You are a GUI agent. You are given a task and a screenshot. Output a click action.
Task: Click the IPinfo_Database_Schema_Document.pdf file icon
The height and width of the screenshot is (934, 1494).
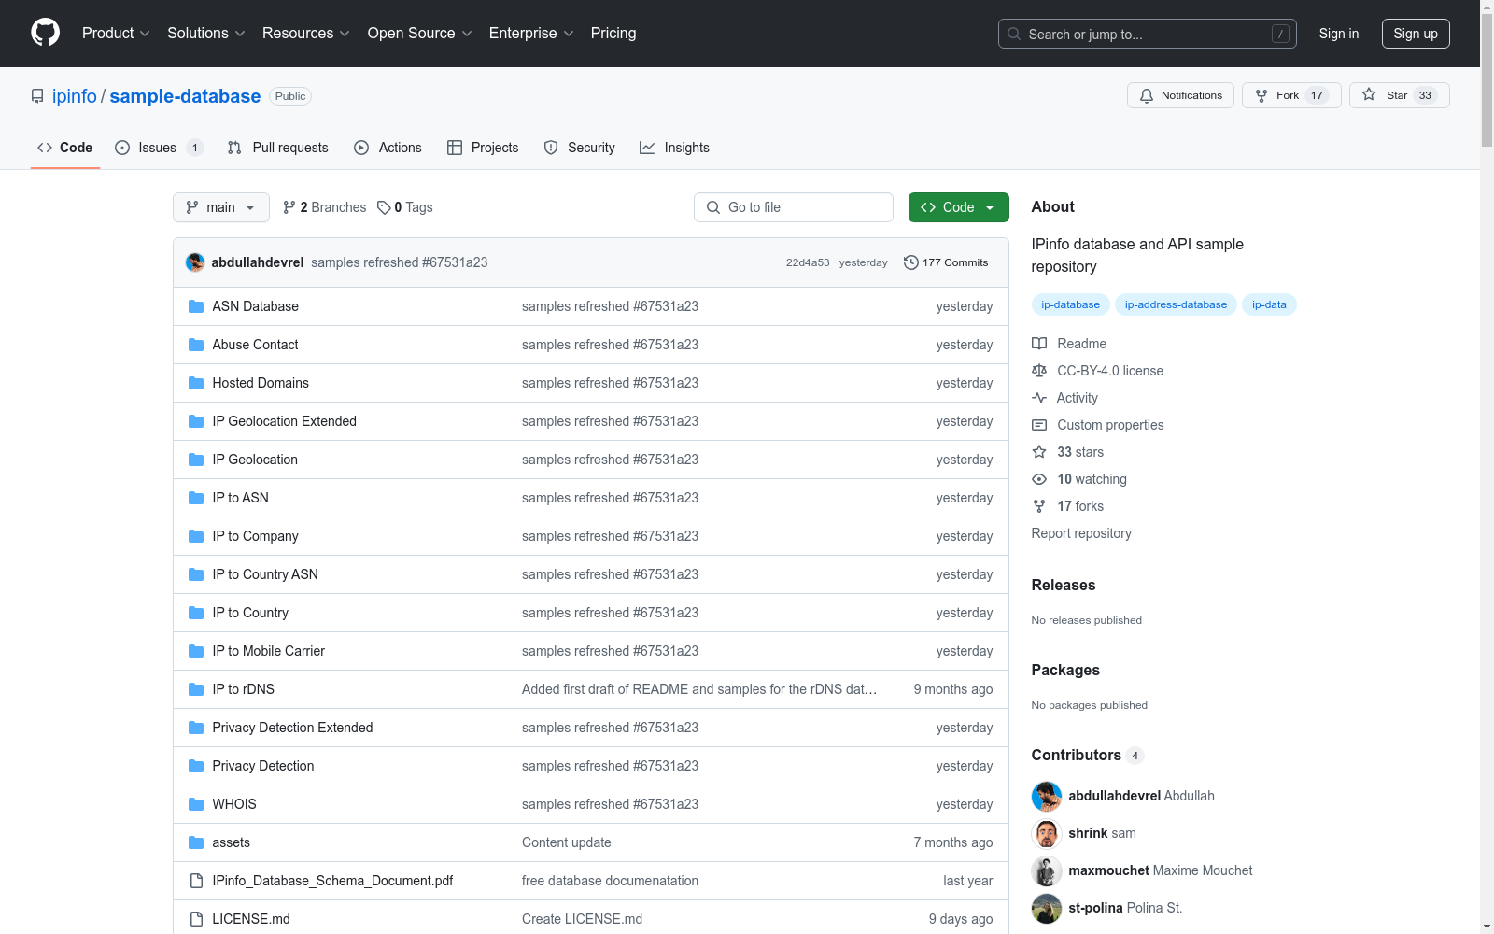196,881
